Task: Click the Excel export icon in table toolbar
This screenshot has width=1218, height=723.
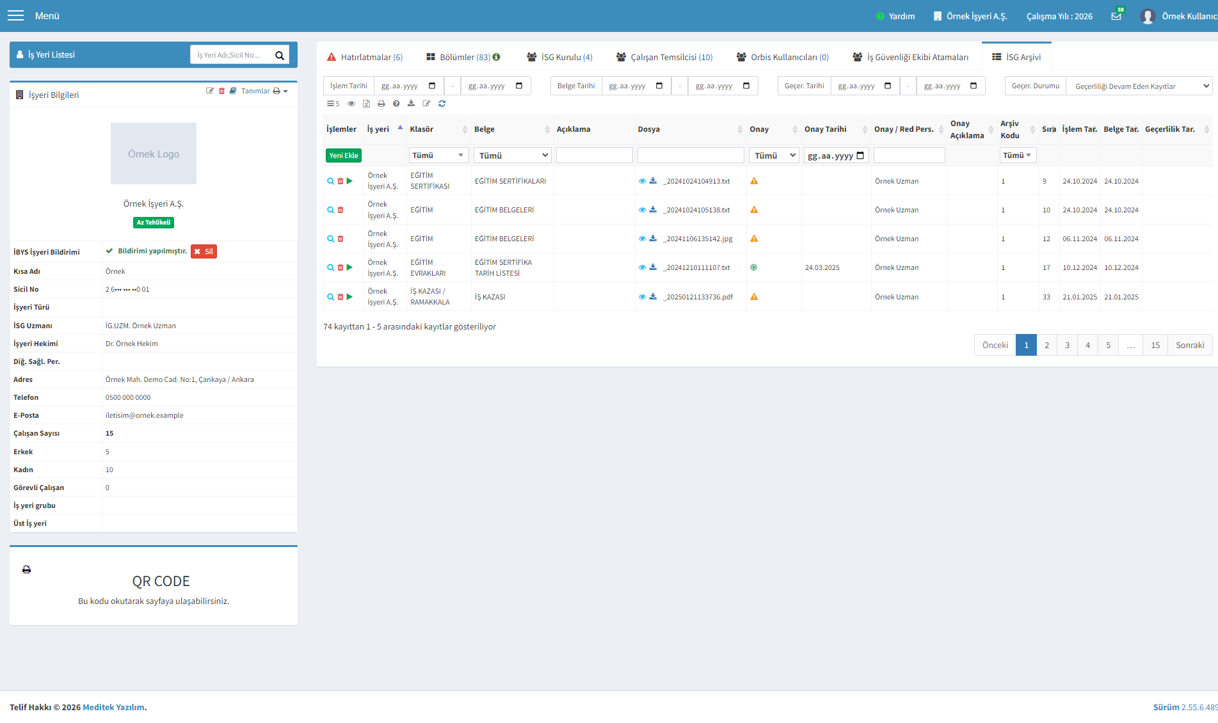Action: click(366, 104)
